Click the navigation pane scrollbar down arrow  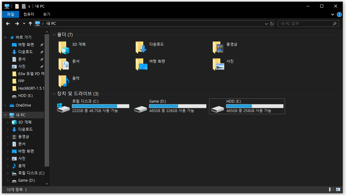pos(47,183)
